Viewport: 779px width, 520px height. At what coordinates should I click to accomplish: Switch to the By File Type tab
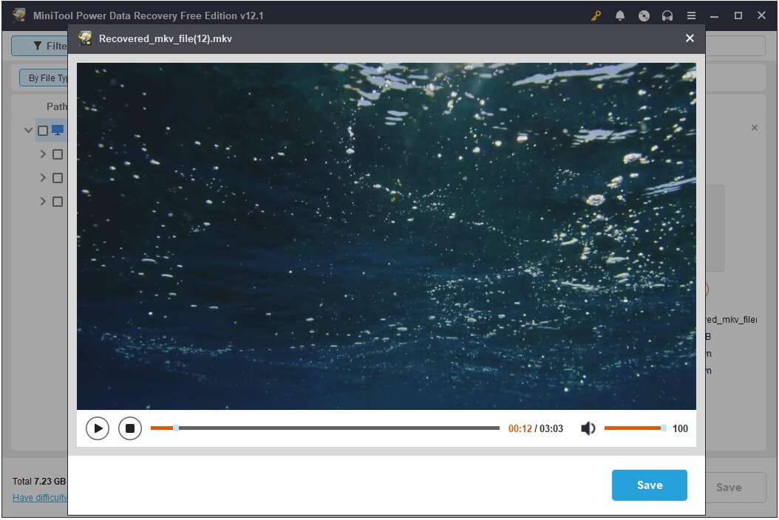[44, 78]
